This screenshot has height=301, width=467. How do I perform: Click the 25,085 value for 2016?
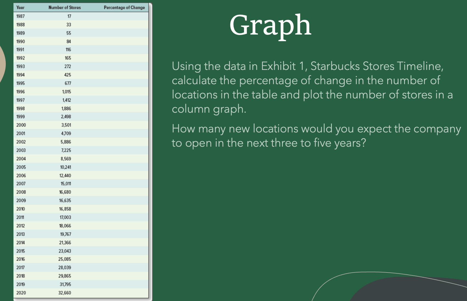[x=65, y=259]
